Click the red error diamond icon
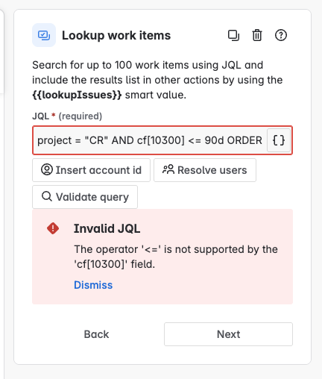Viewport: 322px width, 379px height. tap(53, 228)
